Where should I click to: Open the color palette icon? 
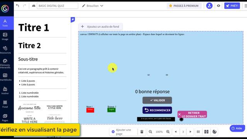click(215, 132)
